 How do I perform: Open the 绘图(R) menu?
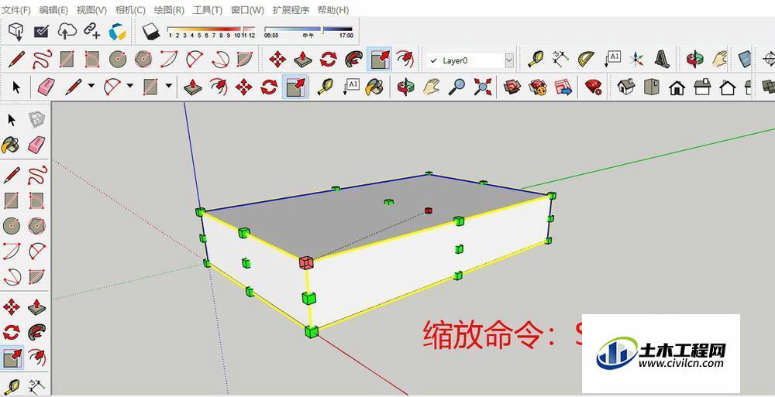coord(169,9)
